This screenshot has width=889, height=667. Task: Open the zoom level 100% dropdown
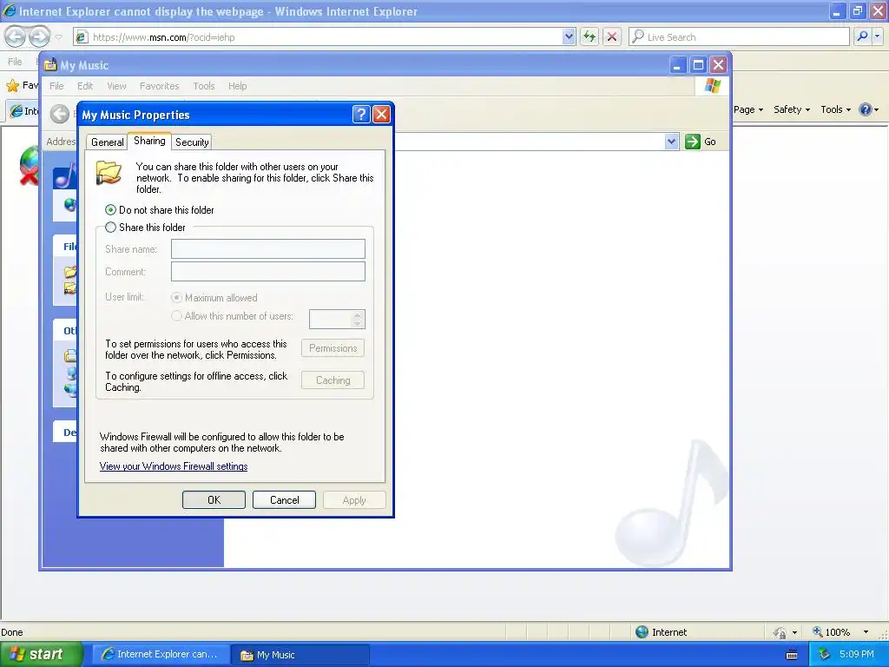pos(866,632)
